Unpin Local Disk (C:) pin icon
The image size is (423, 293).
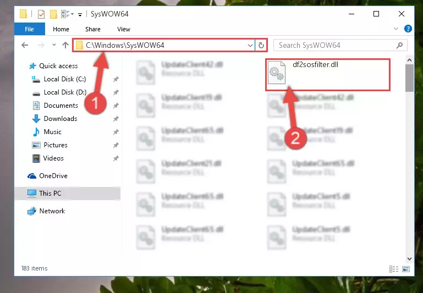[116, 79]
